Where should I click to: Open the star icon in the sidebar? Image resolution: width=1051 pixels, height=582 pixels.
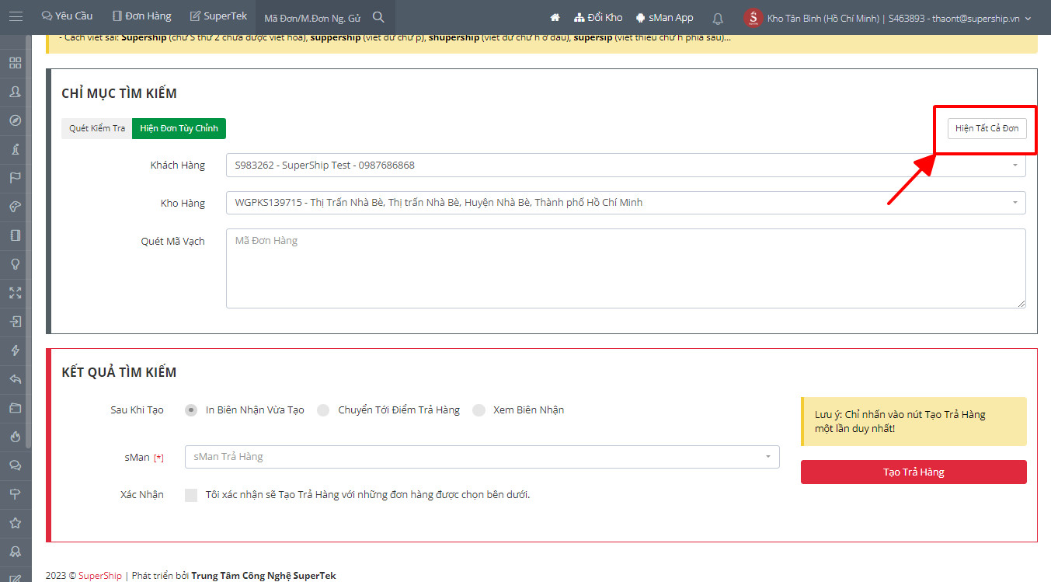click(15, 523)
